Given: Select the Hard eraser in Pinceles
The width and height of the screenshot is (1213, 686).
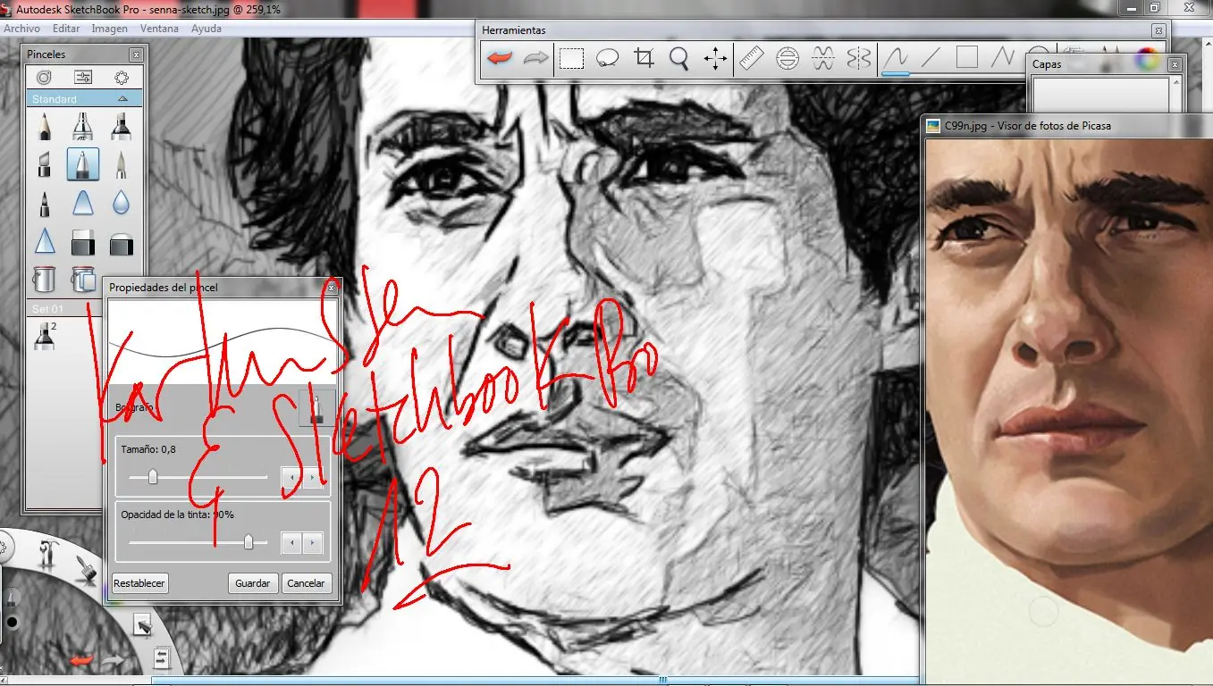Looking at the screenshot, I should (83, 242).
